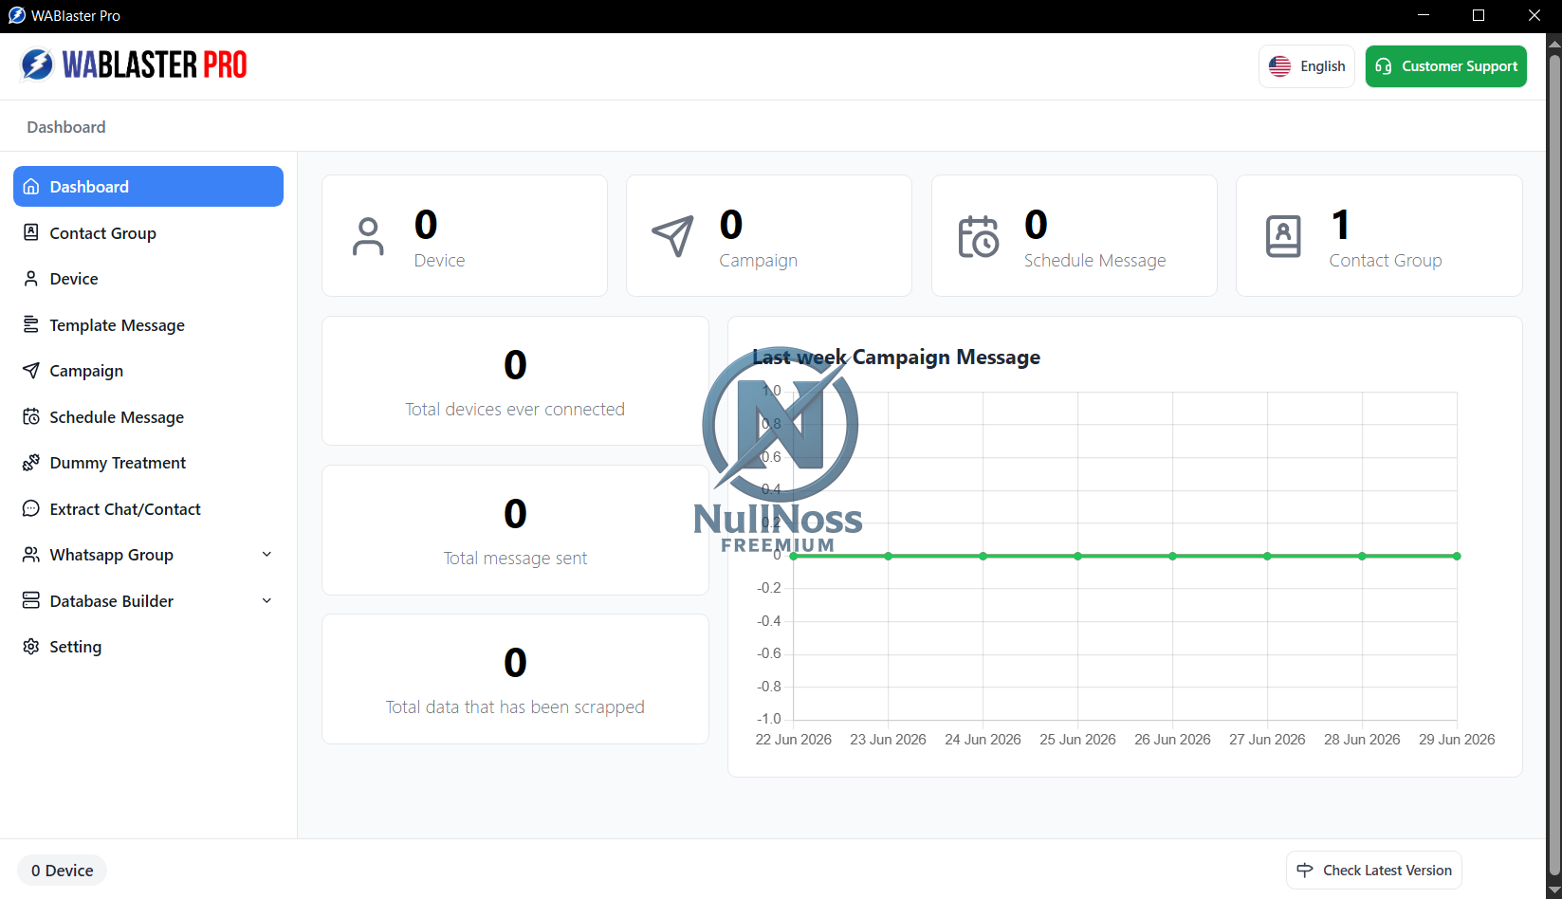Click the Check Latest Version button

click(x=1374, y=871)
